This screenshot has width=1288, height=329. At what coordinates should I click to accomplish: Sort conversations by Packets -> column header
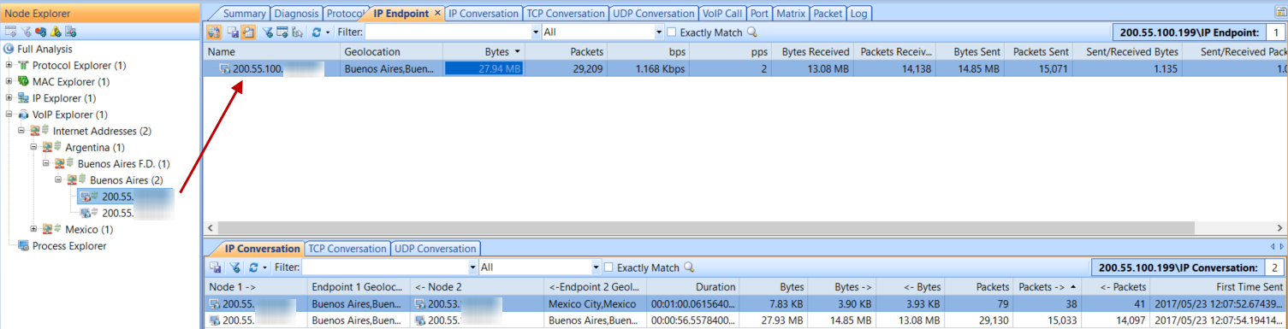pos(1048,287)
